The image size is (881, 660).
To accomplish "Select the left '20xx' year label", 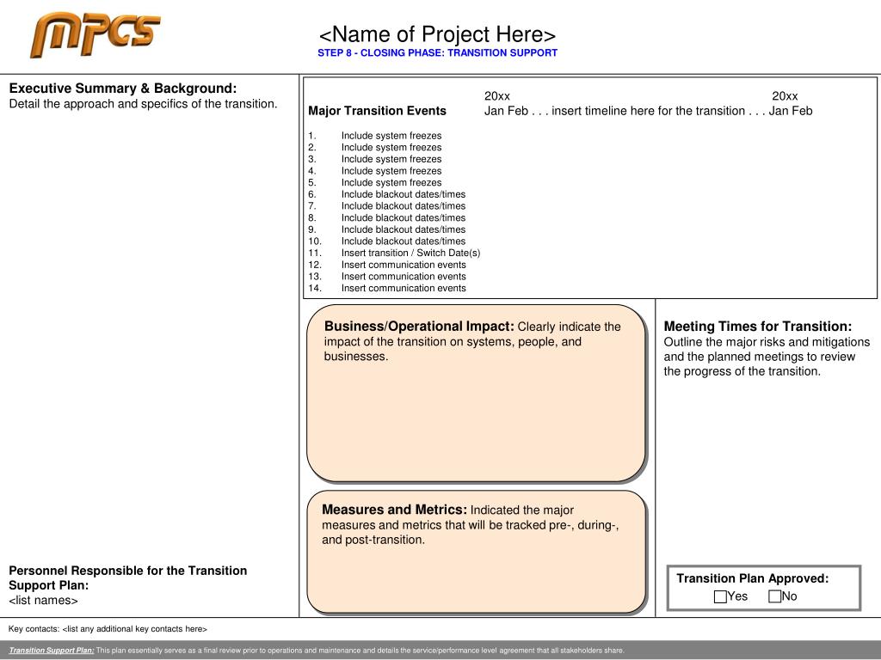I will tap(497, 96).
